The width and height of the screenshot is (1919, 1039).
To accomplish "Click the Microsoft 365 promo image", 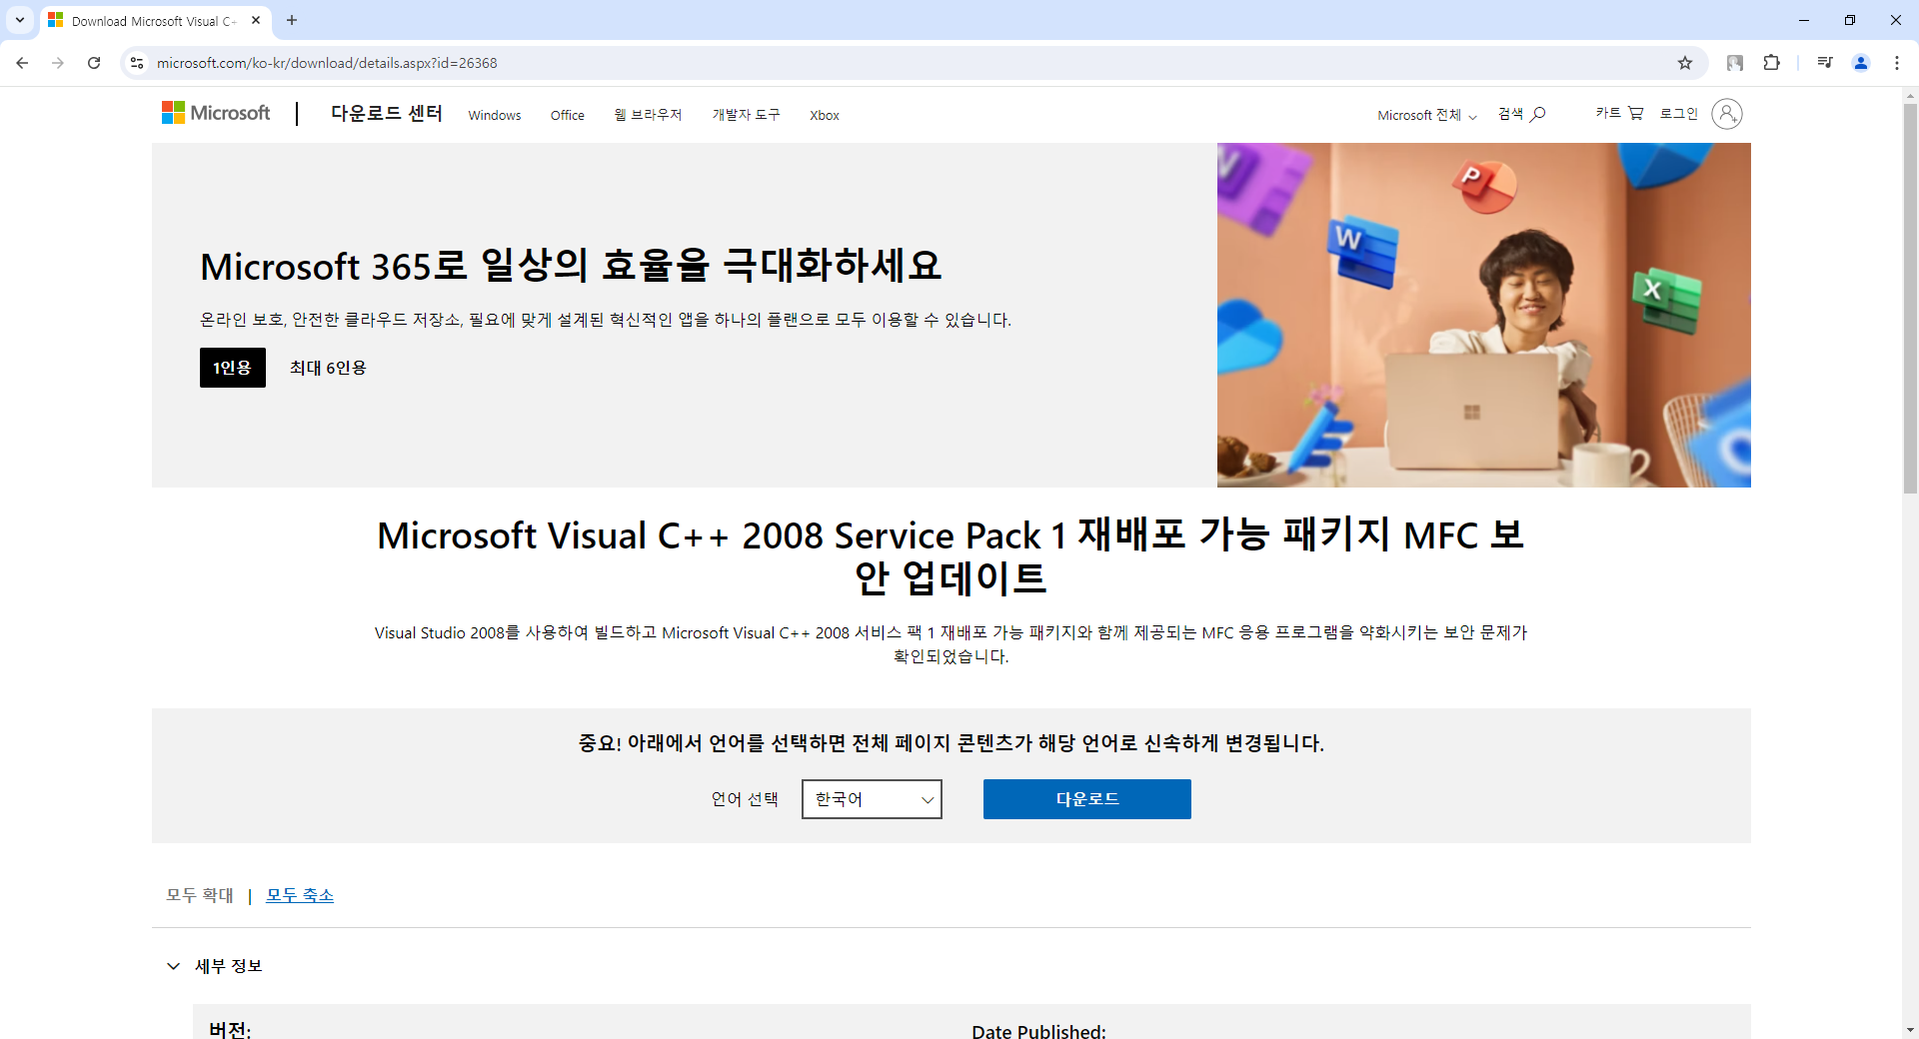I will [x=1484, y=315].
